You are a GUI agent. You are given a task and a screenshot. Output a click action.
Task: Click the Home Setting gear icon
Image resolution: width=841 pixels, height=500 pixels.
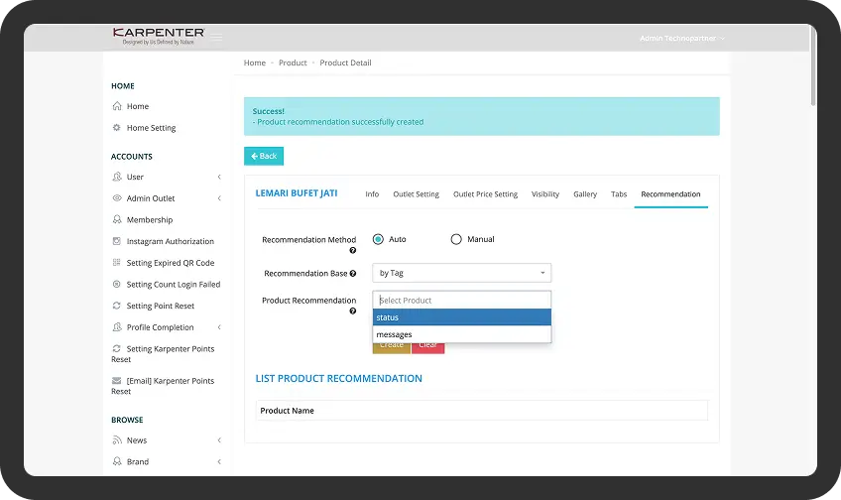(x=117, y=128)
